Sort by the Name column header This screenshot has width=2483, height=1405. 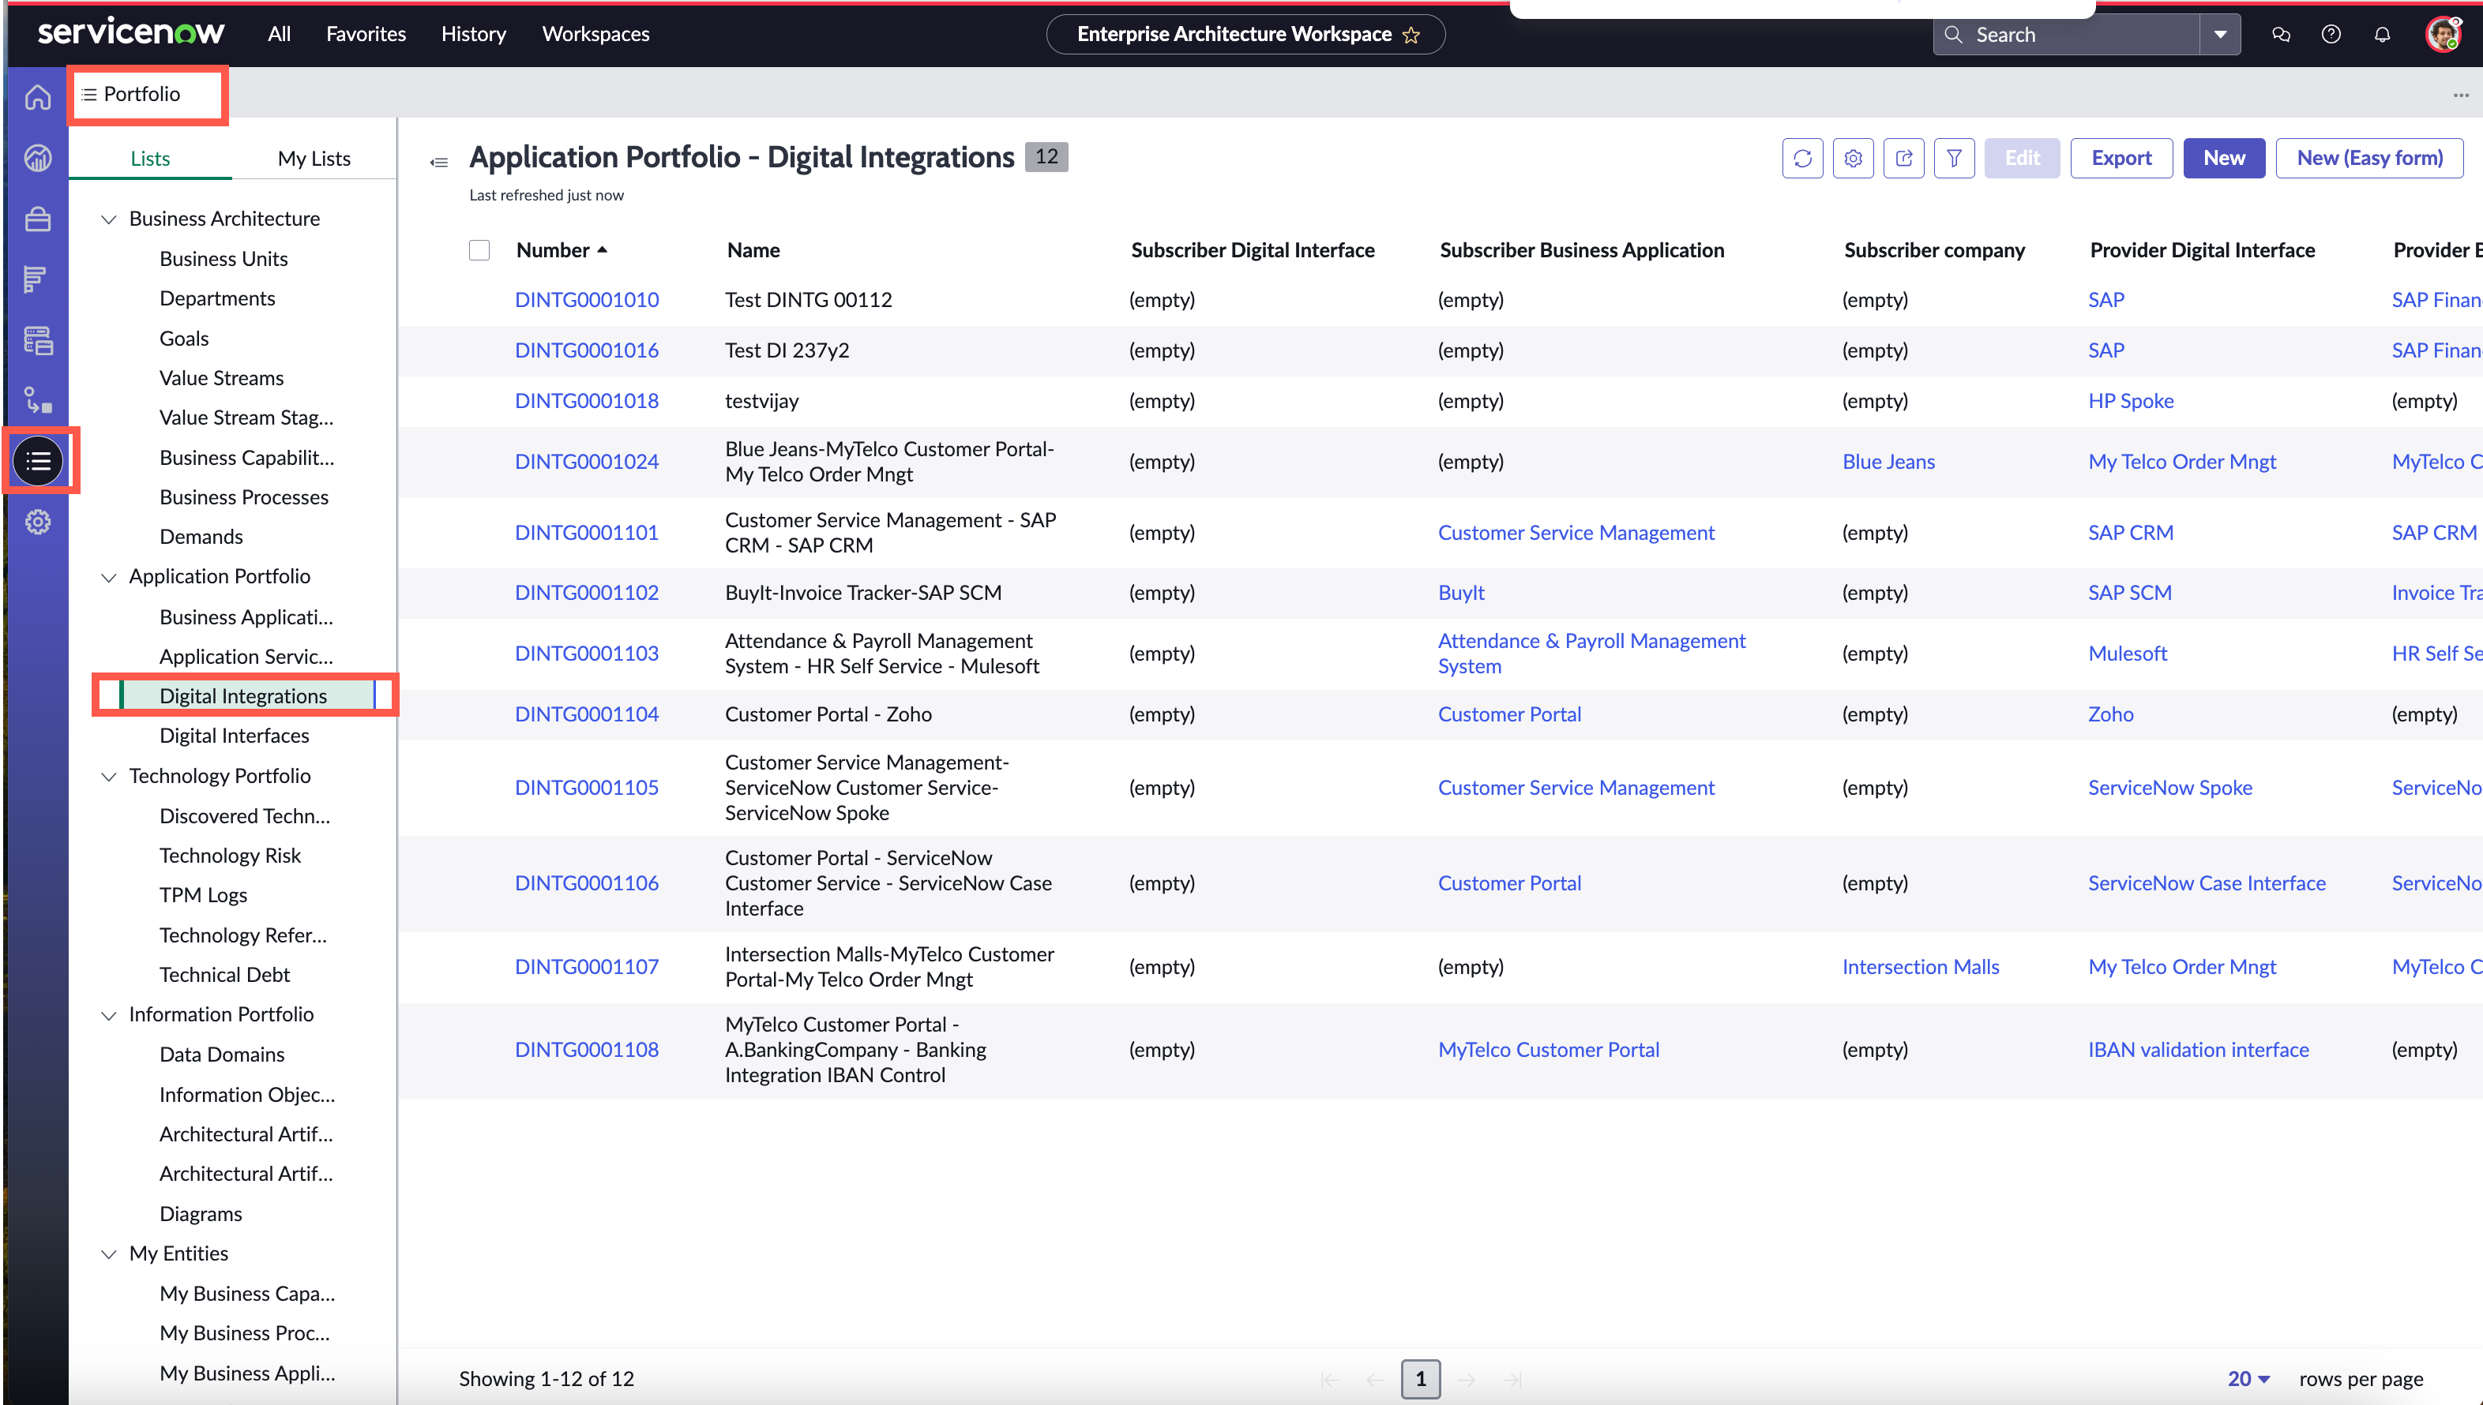point(754,251)
